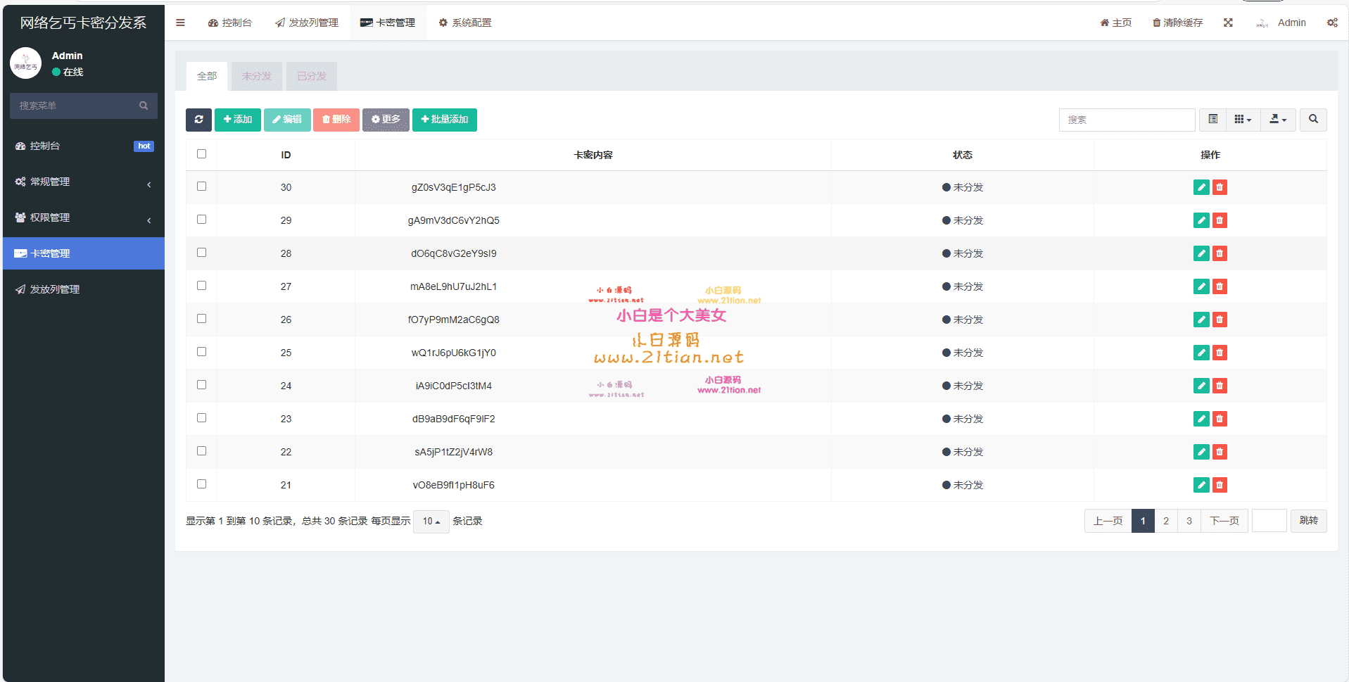
Task: Click the red delete icon for row 27
Action: (x=1220, y=286)
